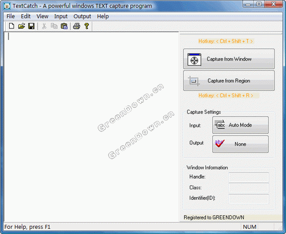Click inside the Handle field

(249, 177)
